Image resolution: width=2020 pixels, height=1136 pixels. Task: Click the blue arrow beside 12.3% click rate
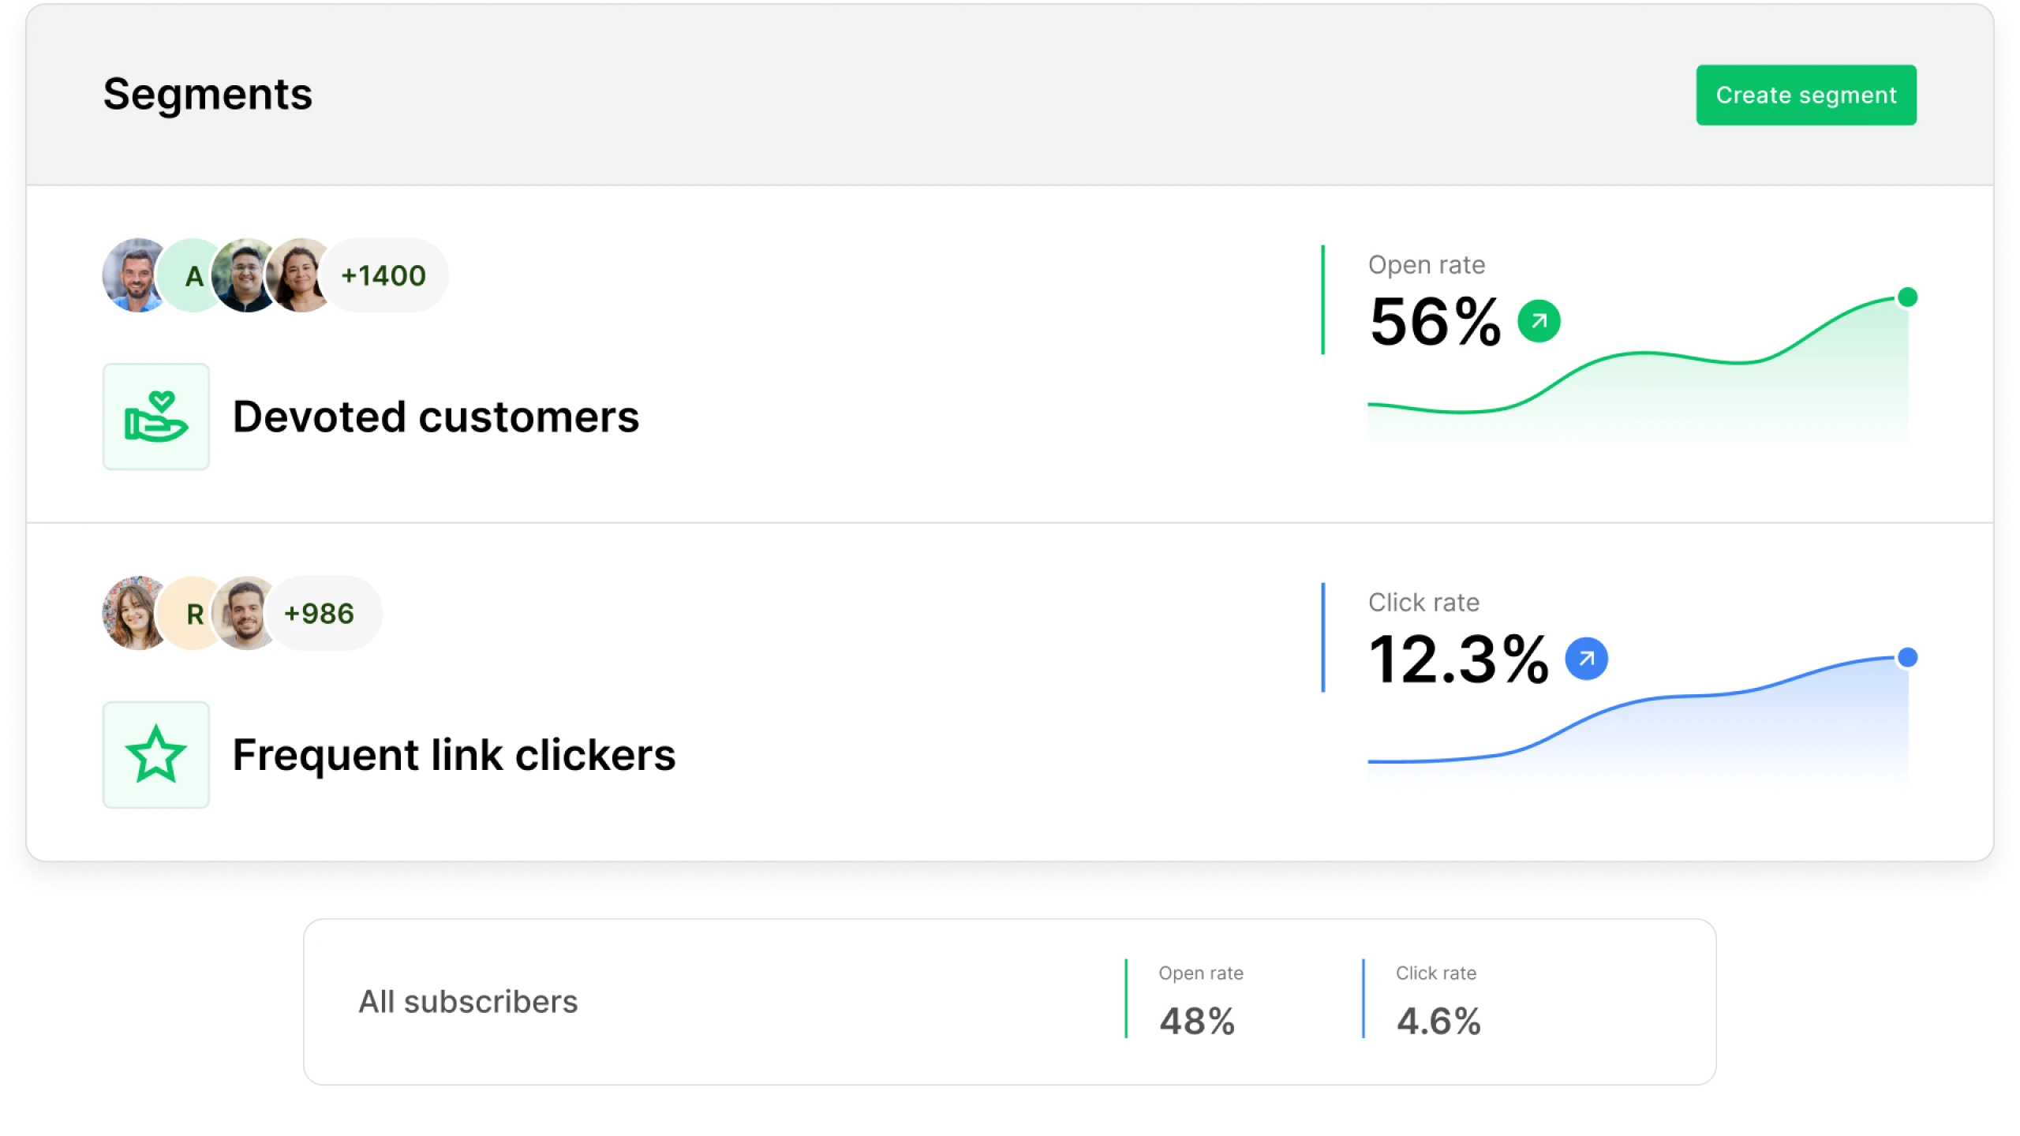click(1586, 659)
